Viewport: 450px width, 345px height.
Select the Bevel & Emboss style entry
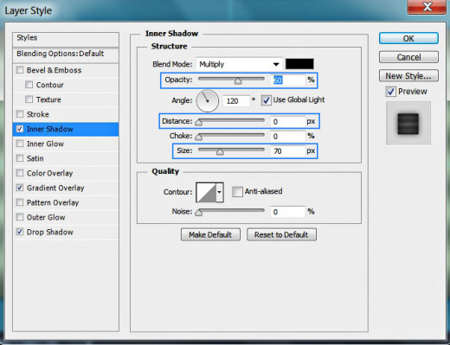coord(54,70)
